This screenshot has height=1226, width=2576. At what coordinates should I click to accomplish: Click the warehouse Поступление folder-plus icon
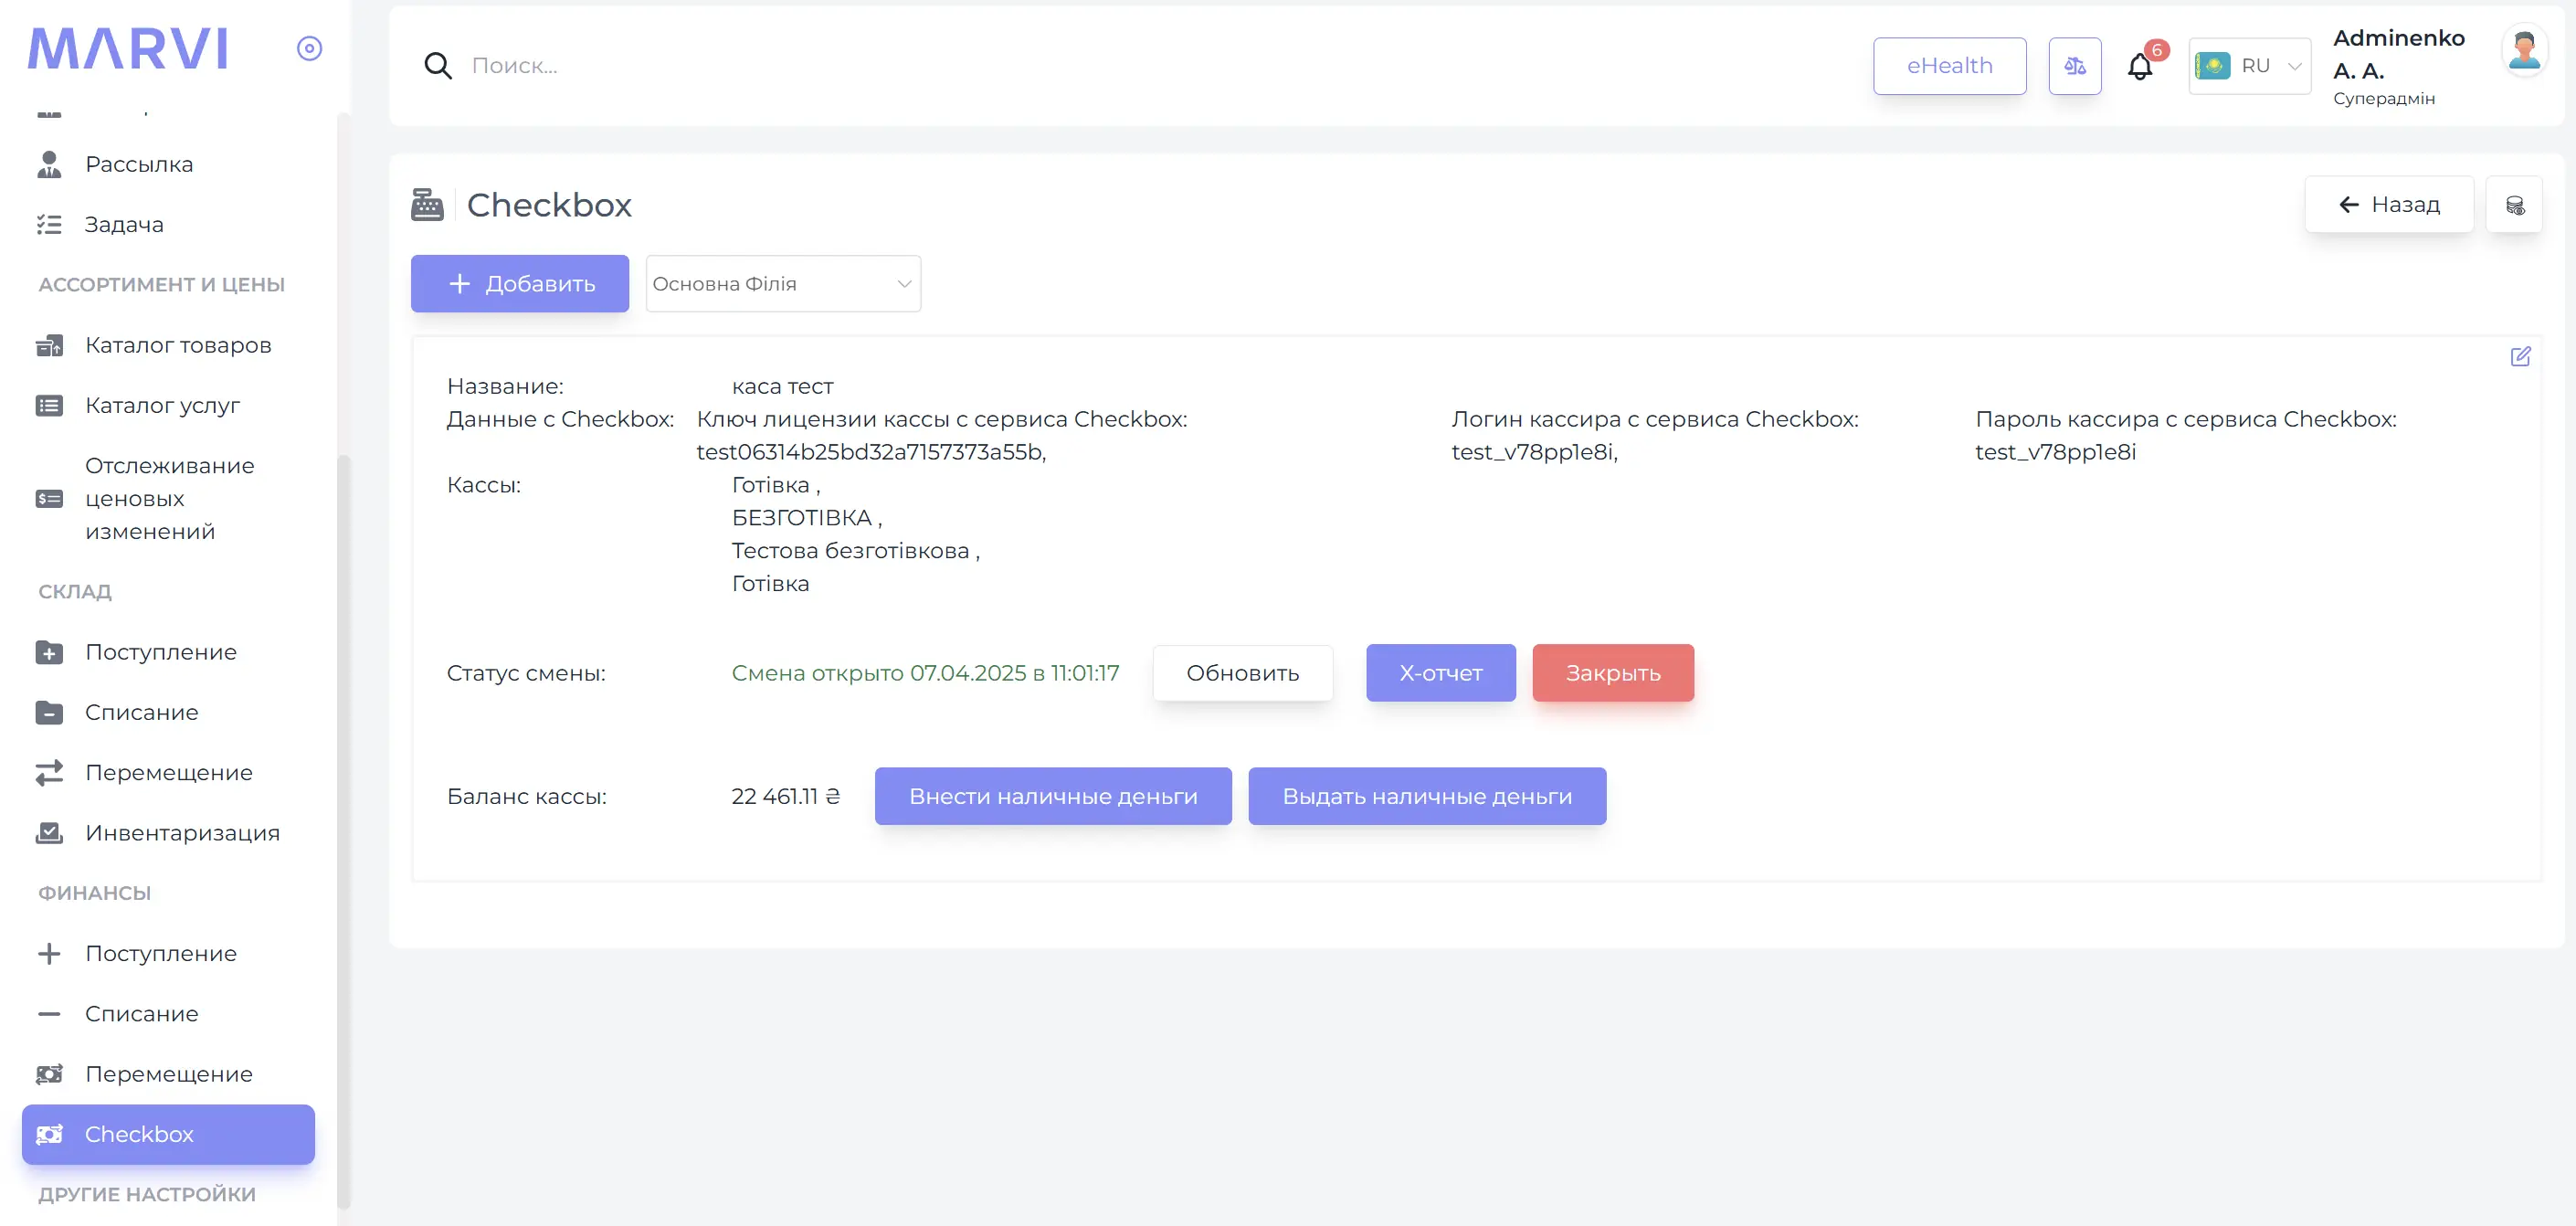point(49,652)
